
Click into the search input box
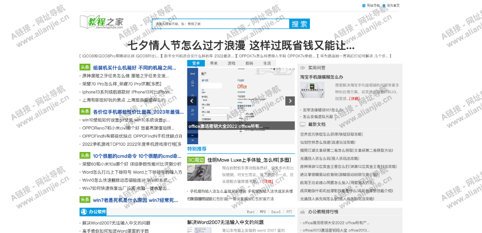pos(220,24)
